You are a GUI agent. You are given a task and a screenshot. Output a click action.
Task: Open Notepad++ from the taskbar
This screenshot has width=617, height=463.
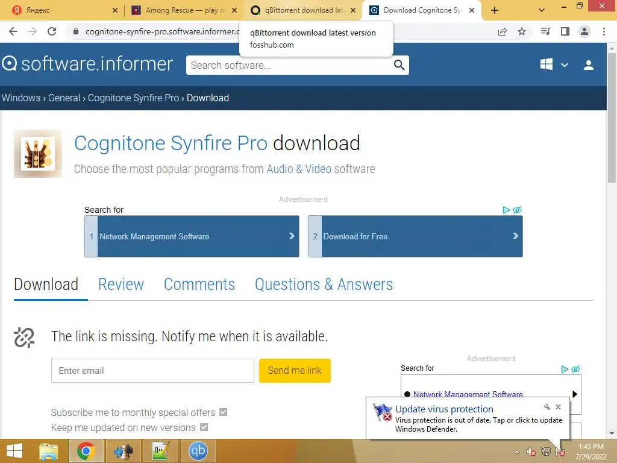160,451
